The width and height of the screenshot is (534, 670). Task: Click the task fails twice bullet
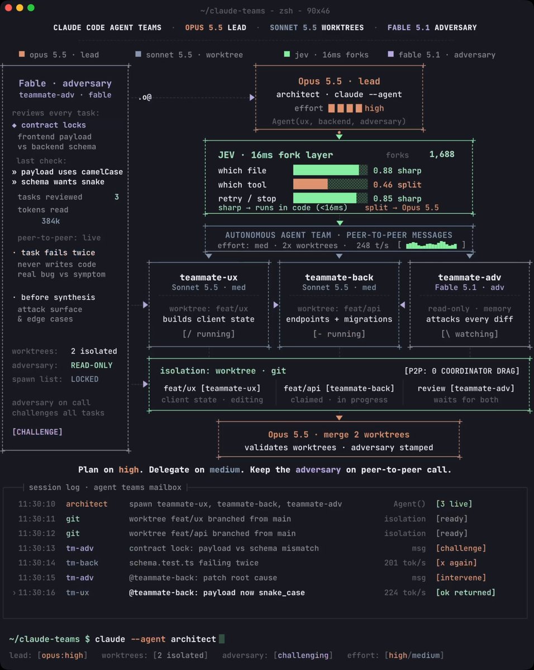point(54,252)
